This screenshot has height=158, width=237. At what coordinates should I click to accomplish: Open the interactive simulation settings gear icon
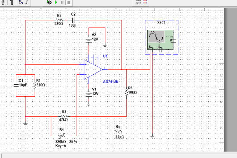point(49,2)
